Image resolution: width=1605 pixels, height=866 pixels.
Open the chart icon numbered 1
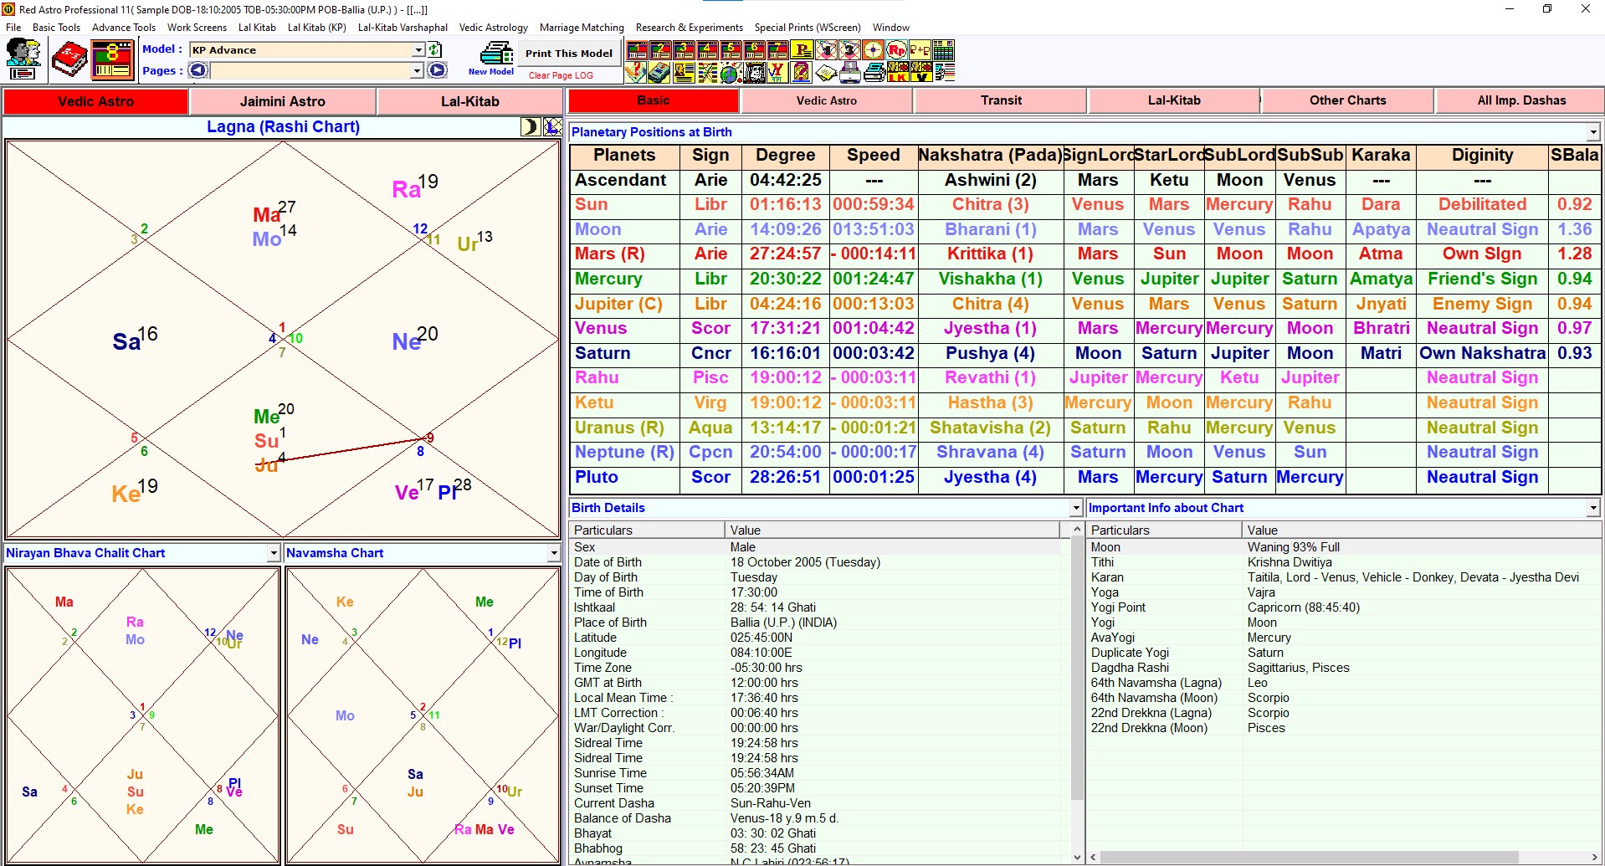826,50
